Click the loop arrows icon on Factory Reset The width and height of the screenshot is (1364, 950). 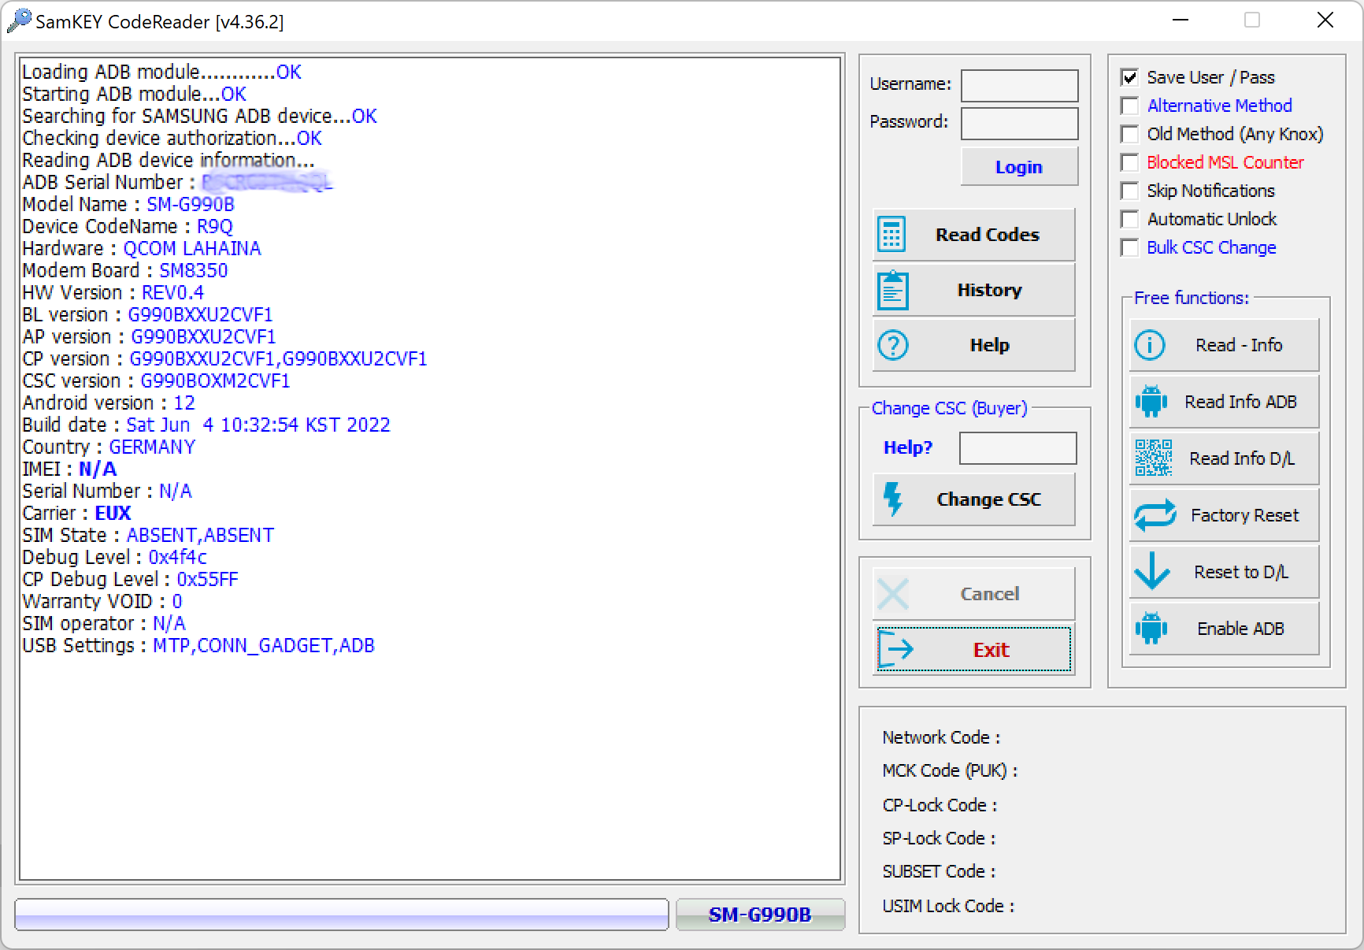(x=1155, y=515)
